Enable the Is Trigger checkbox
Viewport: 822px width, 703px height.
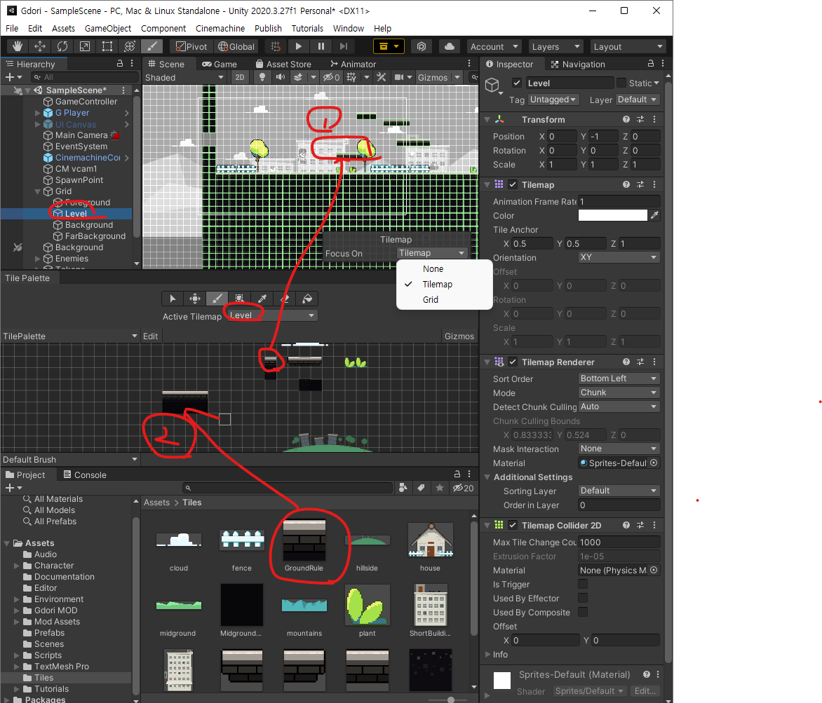tap(582, 584)
